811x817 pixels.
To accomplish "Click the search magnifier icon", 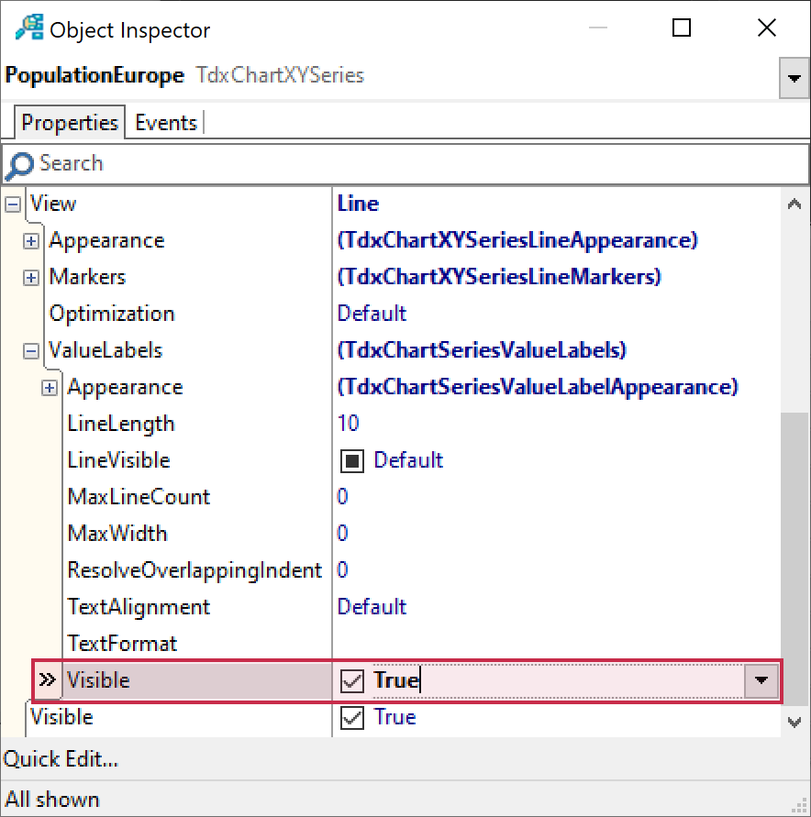I will (19, 165).
